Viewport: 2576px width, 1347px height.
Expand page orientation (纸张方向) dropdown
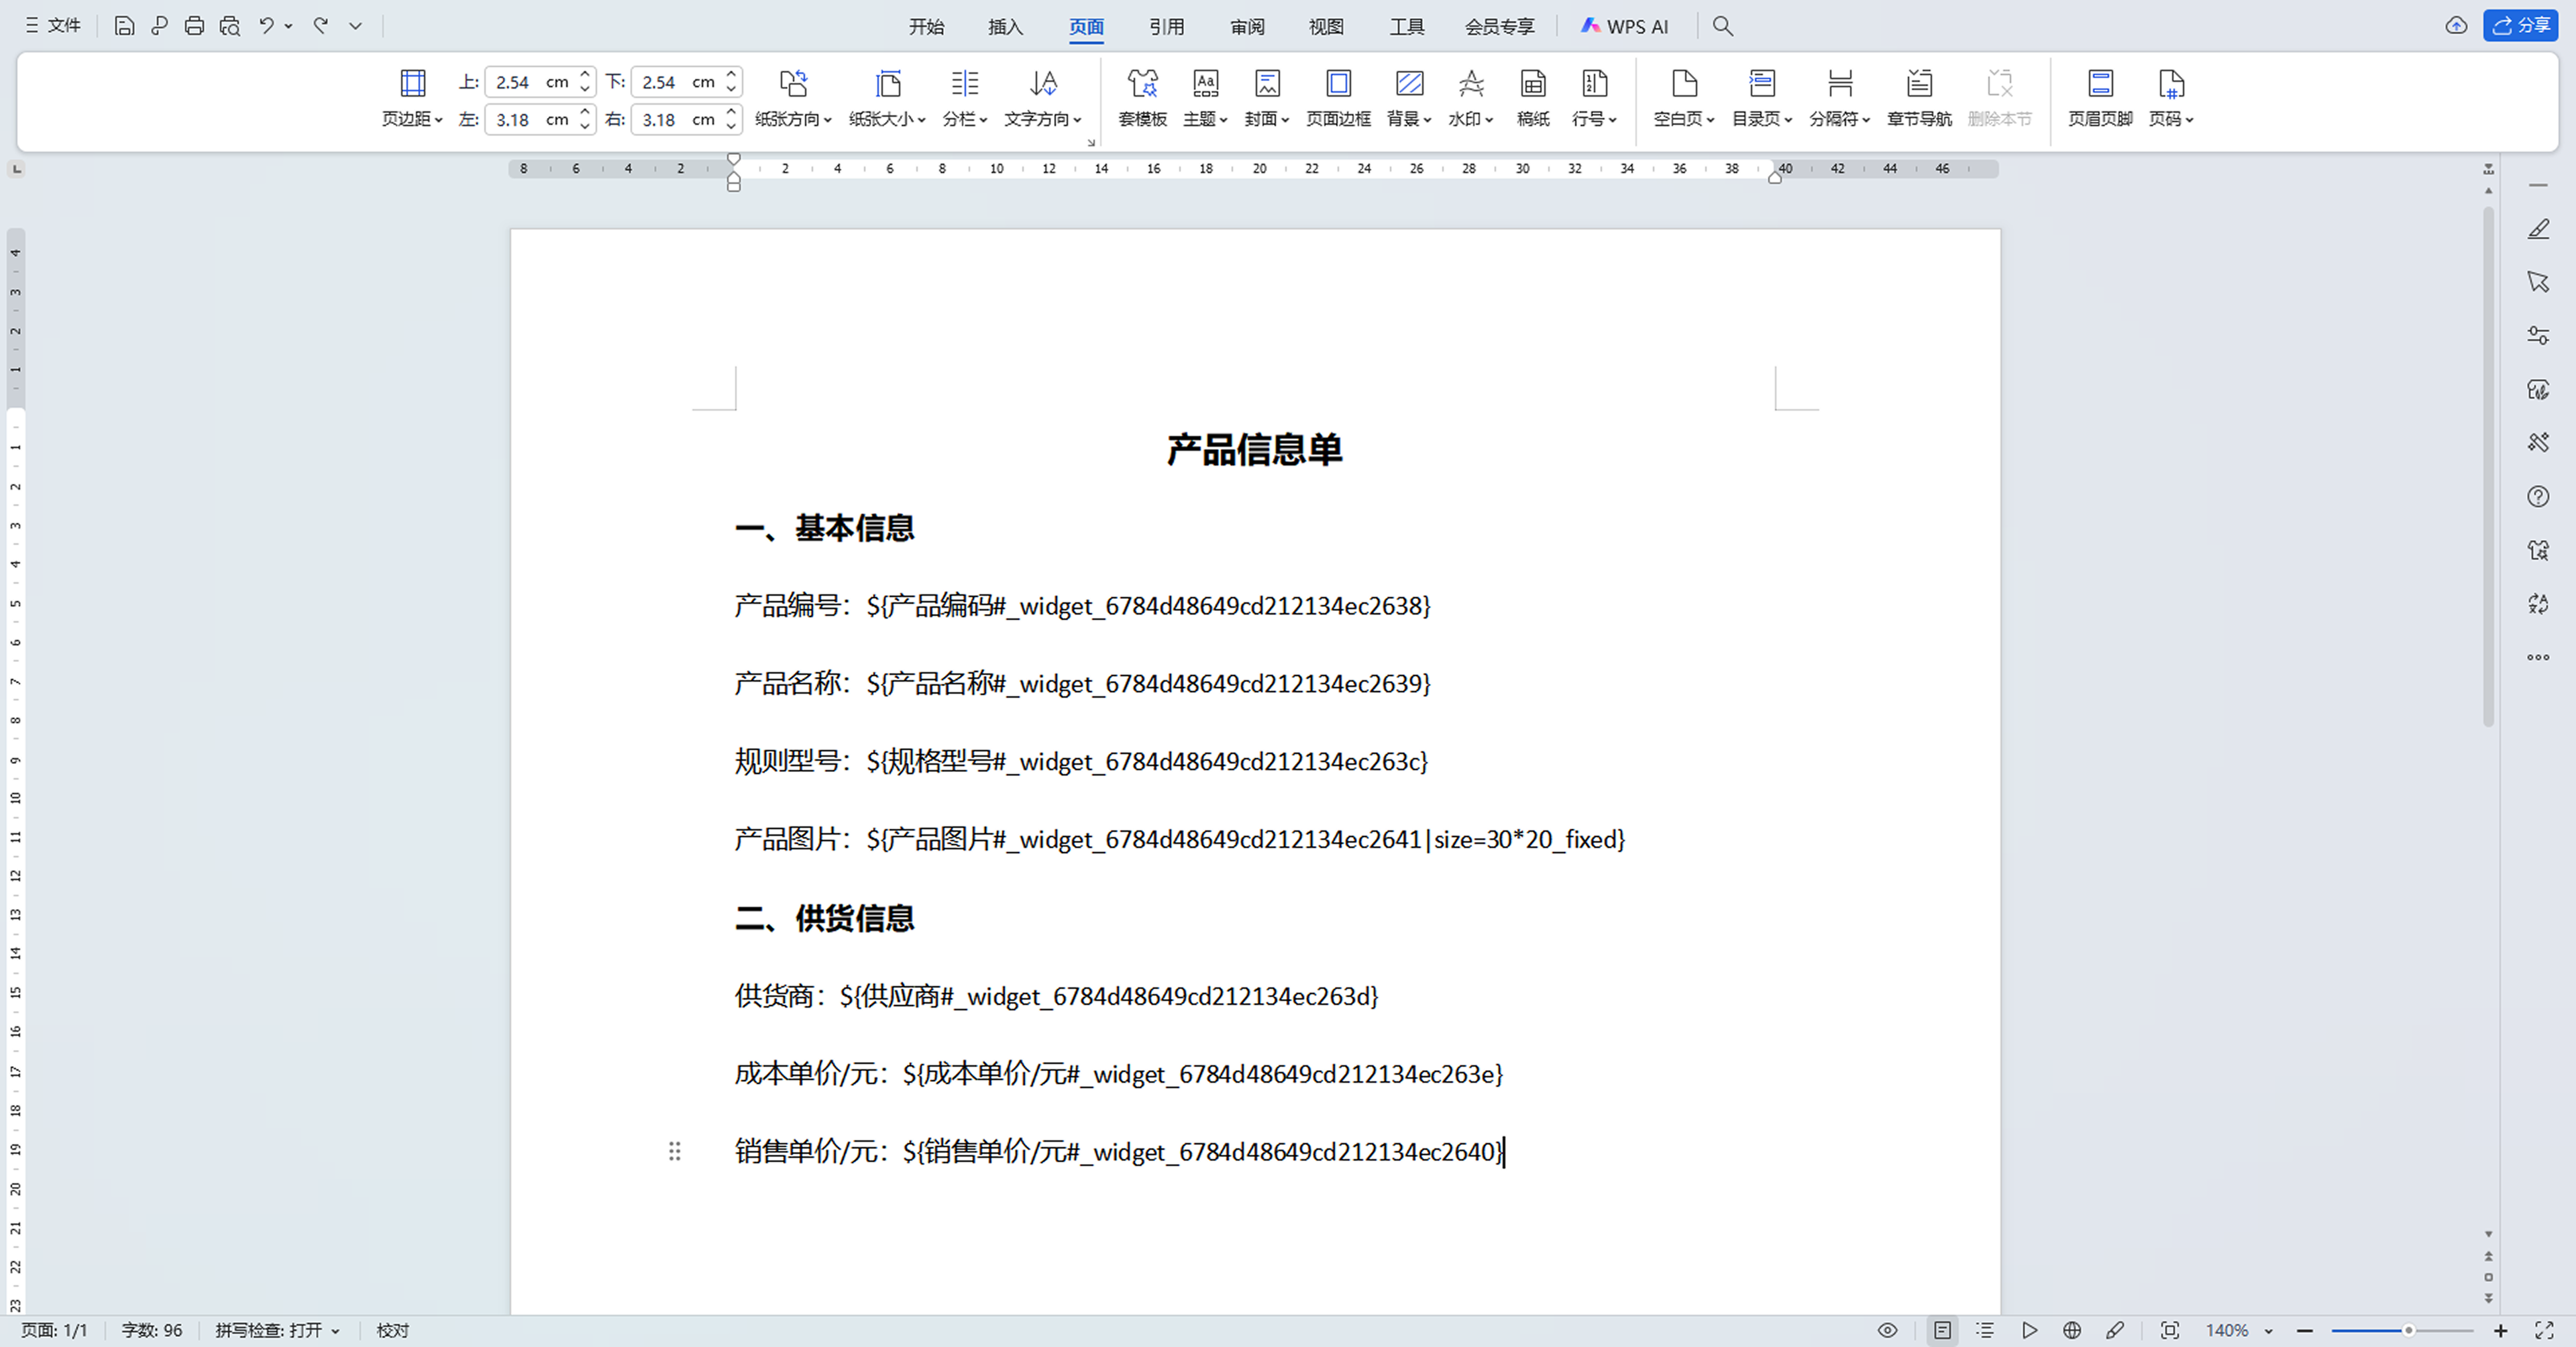point(793,119)
